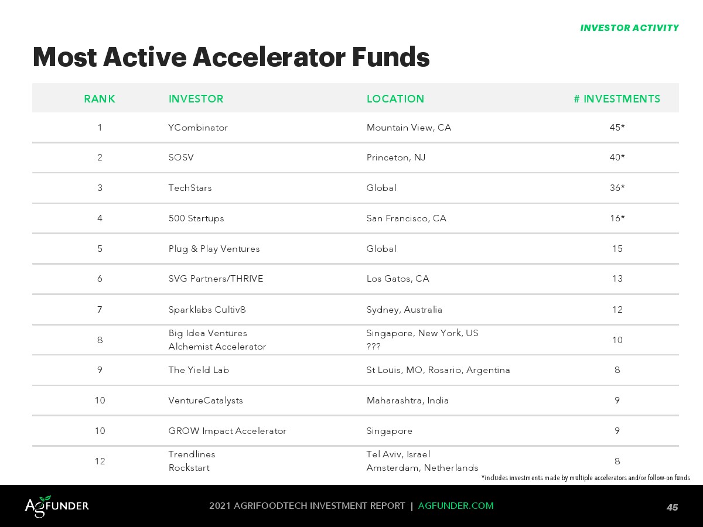
Task: Click the SOSV investor entry
Action: (x=181, y=158)
